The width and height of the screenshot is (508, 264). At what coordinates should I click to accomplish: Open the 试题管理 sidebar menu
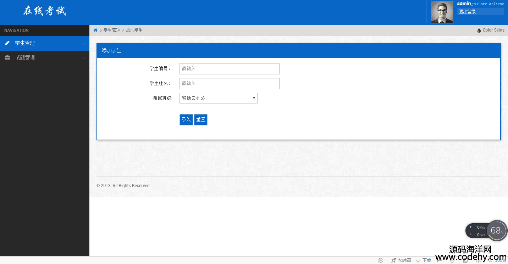tap(45, 58)
